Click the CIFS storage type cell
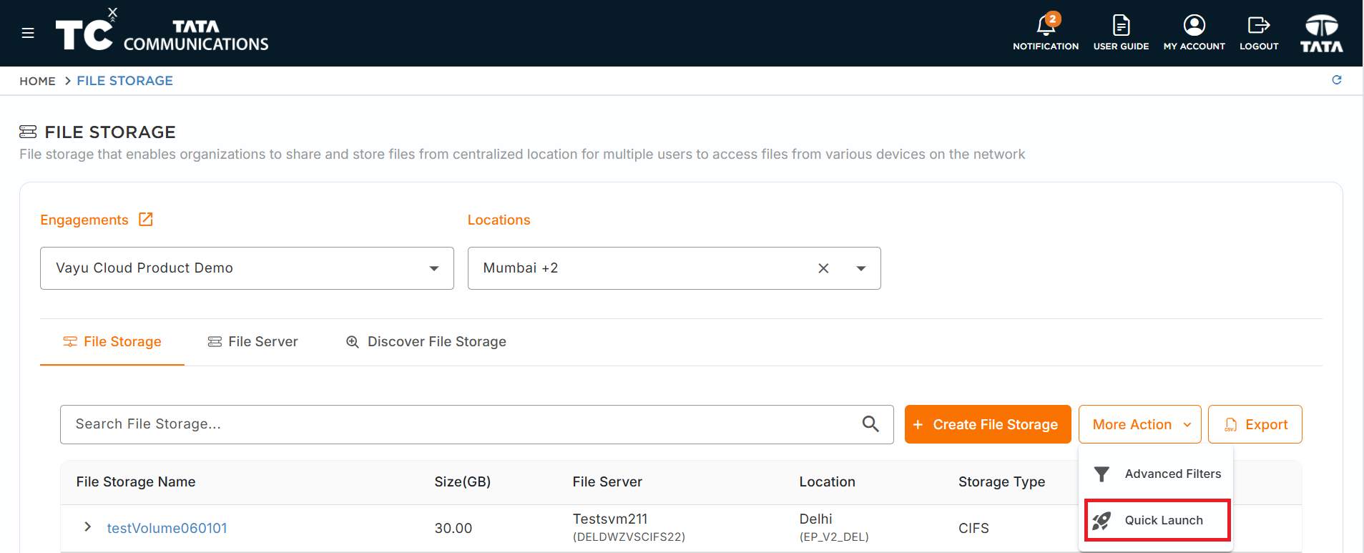This screenshot has width=1364, height=553. (973, 528)
